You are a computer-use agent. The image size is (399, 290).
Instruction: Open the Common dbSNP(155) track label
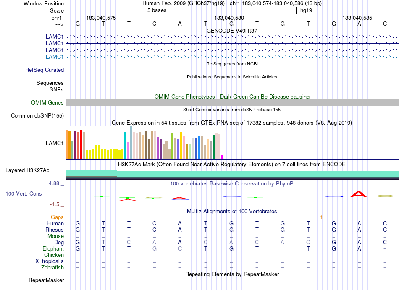pos(37,115)
